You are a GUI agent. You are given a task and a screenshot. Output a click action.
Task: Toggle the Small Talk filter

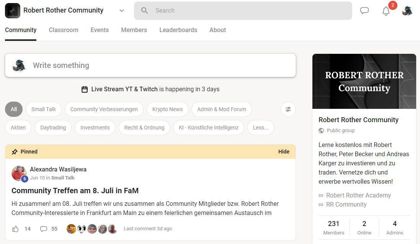43,109
